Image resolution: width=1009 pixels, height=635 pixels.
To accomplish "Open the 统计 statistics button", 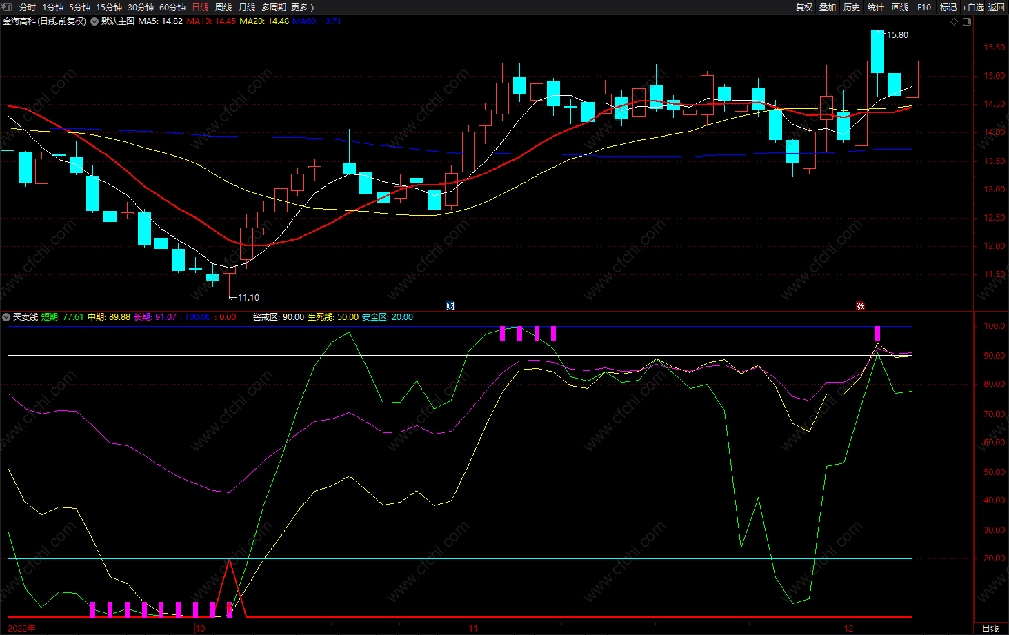I will point(876,7).
